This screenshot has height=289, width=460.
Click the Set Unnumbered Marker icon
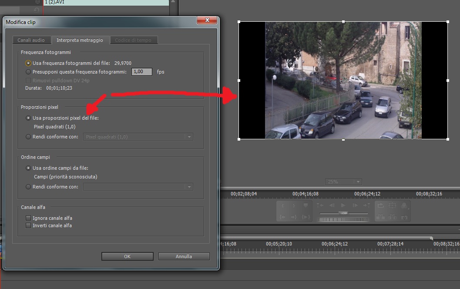click(306, 205)
